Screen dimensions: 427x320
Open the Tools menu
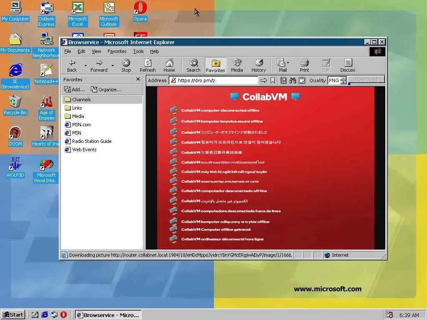[138, 51]
